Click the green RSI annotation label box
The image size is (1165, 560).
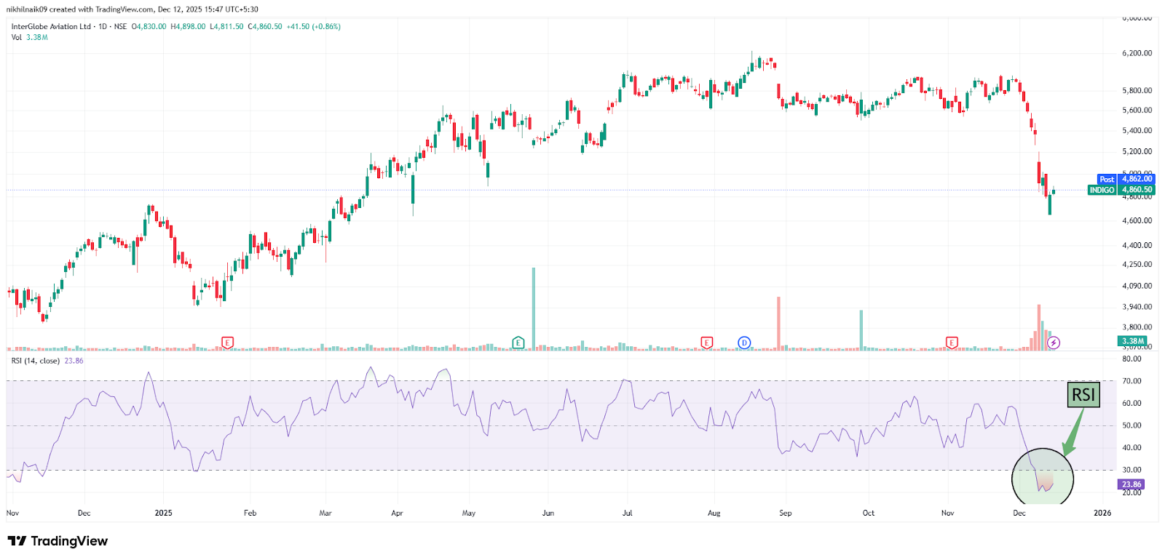tap(1083, 395)
